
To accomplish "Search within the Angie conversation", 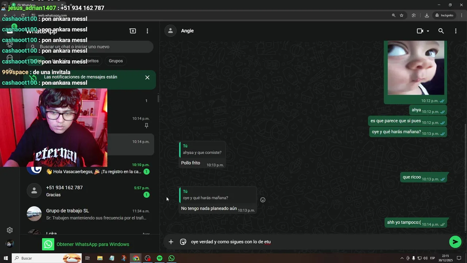I will pos(441,31).
